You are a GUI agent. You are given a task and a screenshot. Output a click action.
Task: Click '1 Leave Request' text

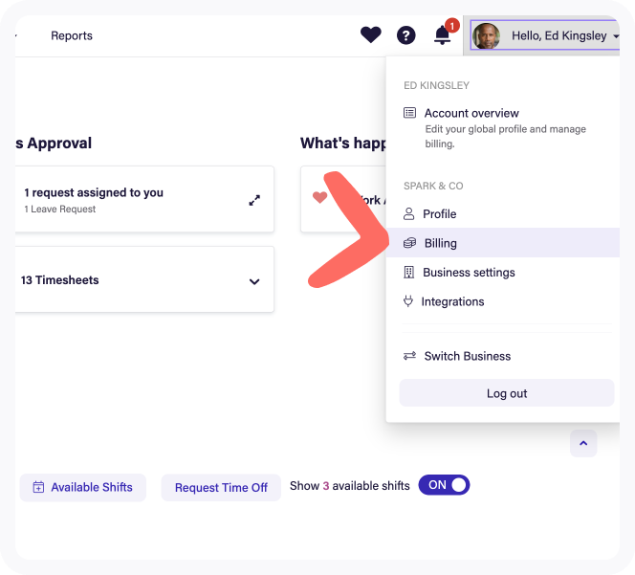(59, 209)
